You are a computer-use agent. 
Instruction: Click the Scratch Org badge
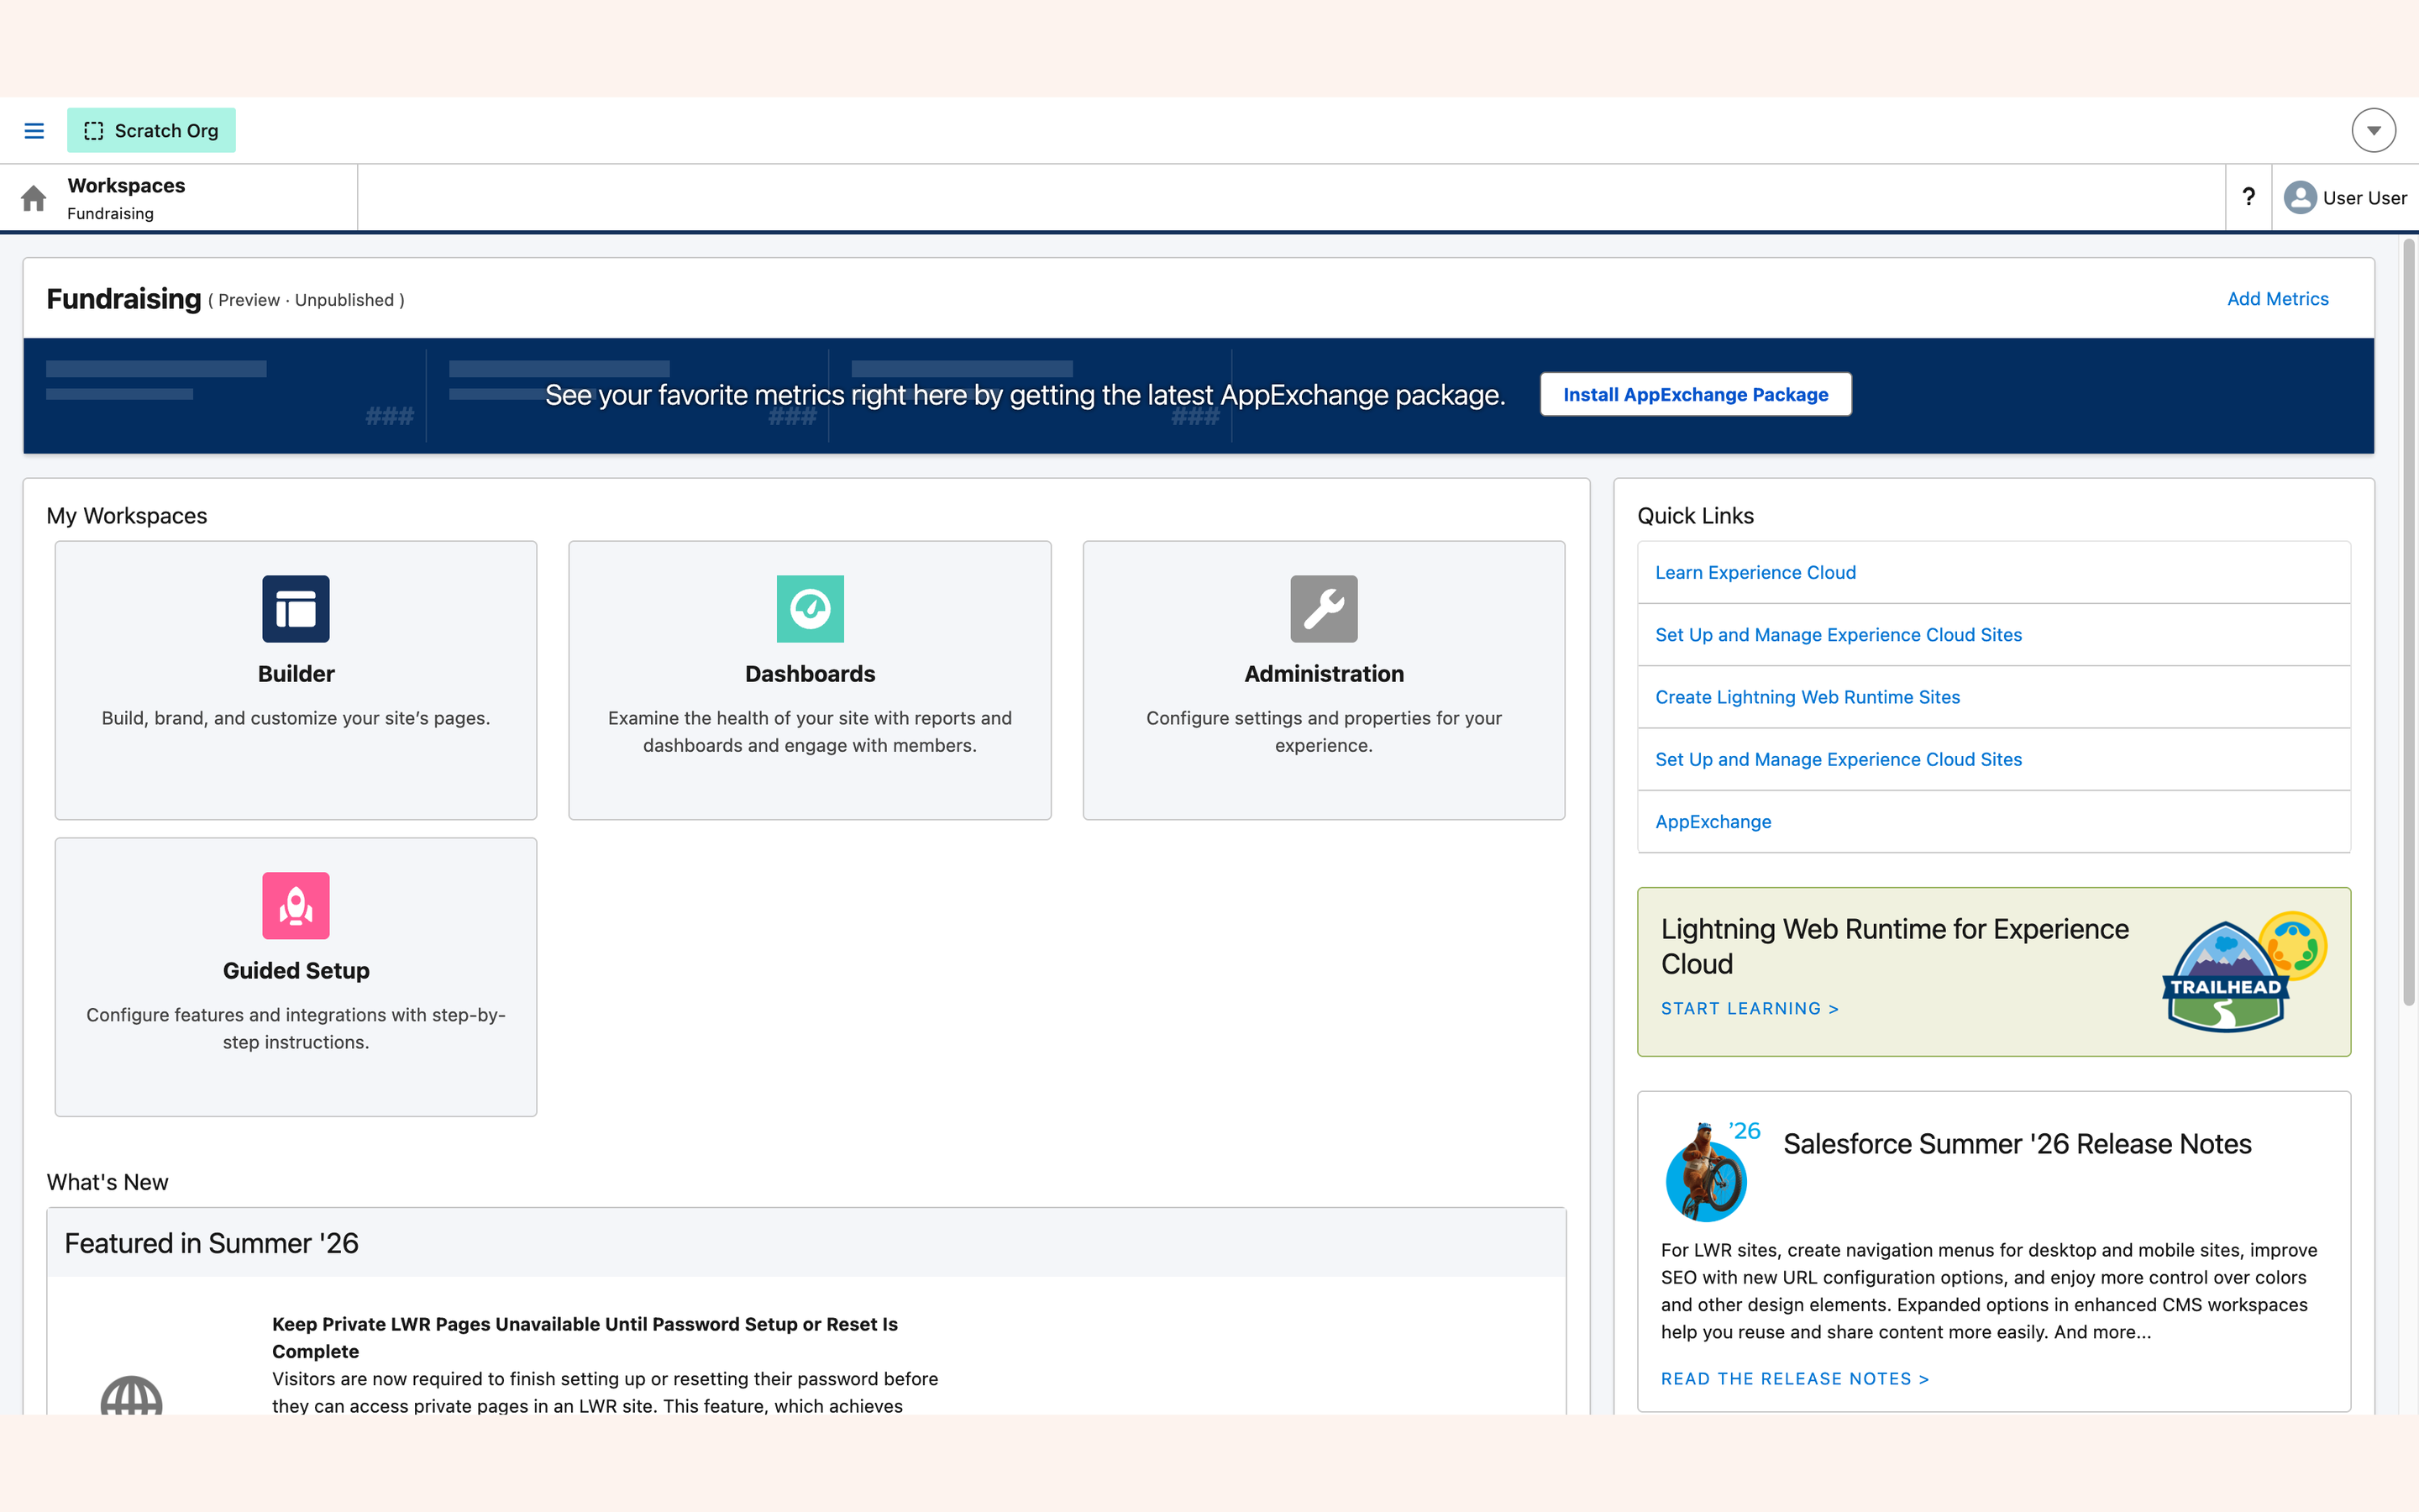point(151,131)
